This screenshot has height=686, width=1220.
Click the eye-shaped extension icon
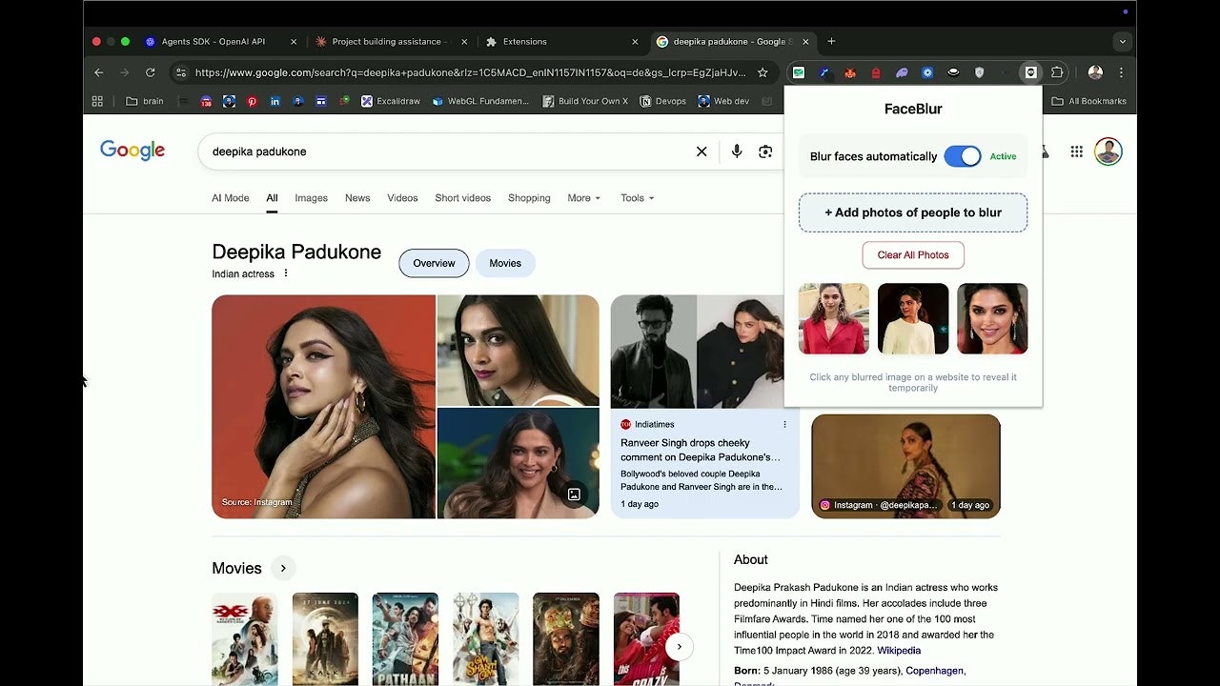pyautogui.click(x=953, y=72)
